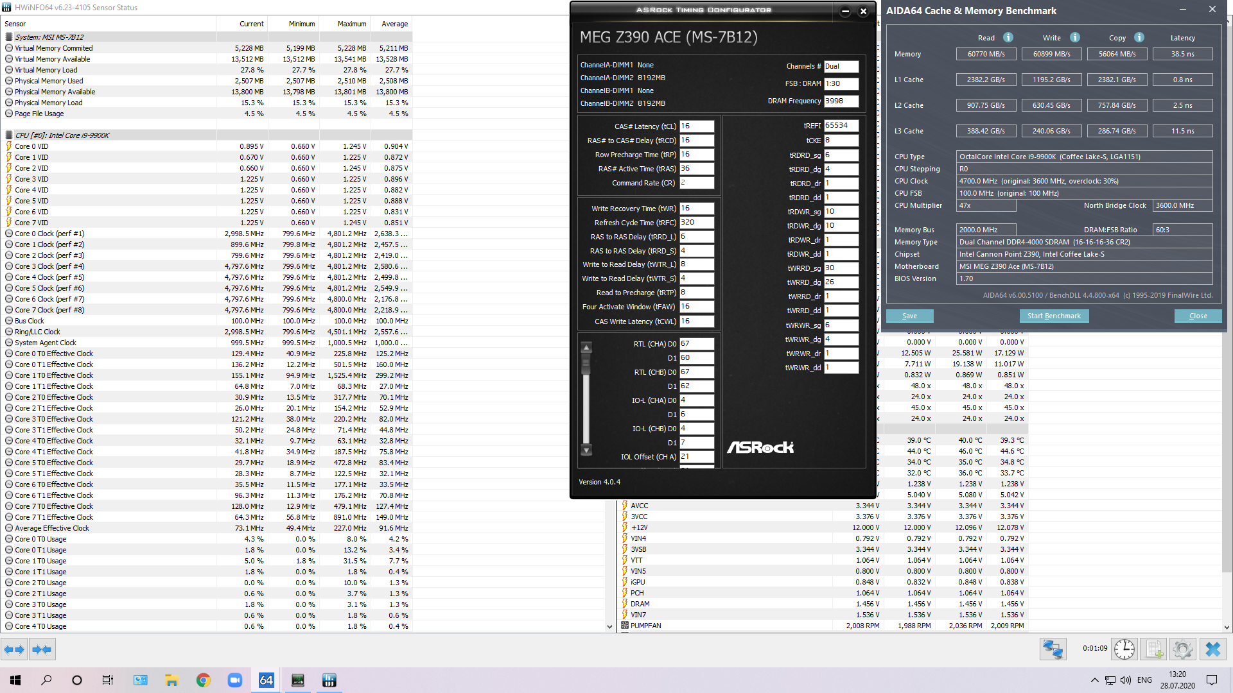Click the scroll down arrow in ASRock panel
The image size is (1233, 693).
point(586,450)
